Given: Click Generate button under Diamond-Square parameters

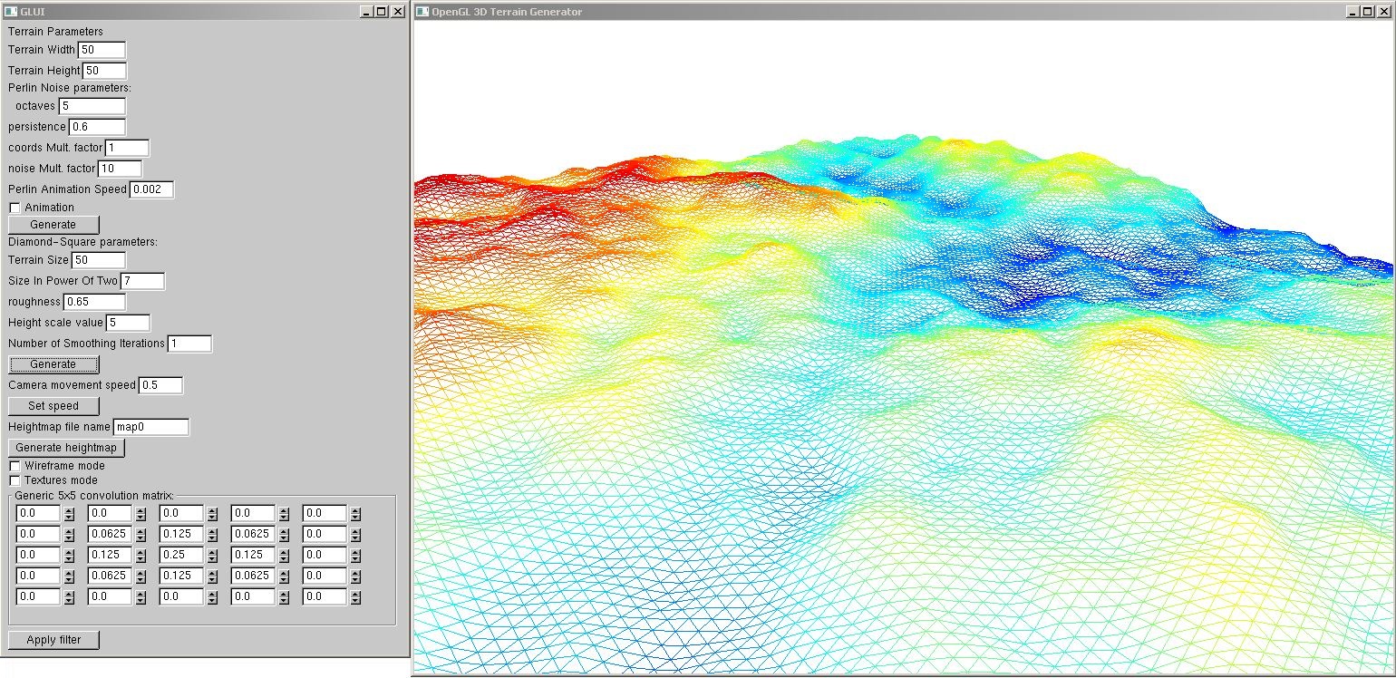Looking at the screenshot, I should pyautogui.click(x=53, y=364).
